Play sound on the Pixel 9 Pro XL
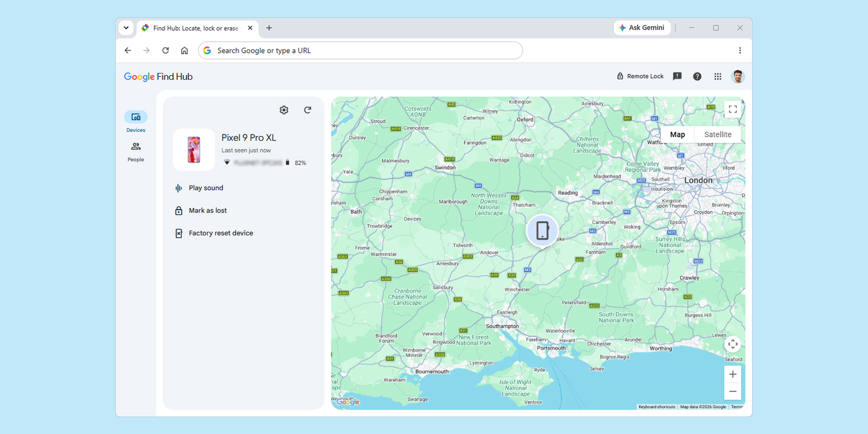Screen dimensions: 868x434 pos(206,188)
